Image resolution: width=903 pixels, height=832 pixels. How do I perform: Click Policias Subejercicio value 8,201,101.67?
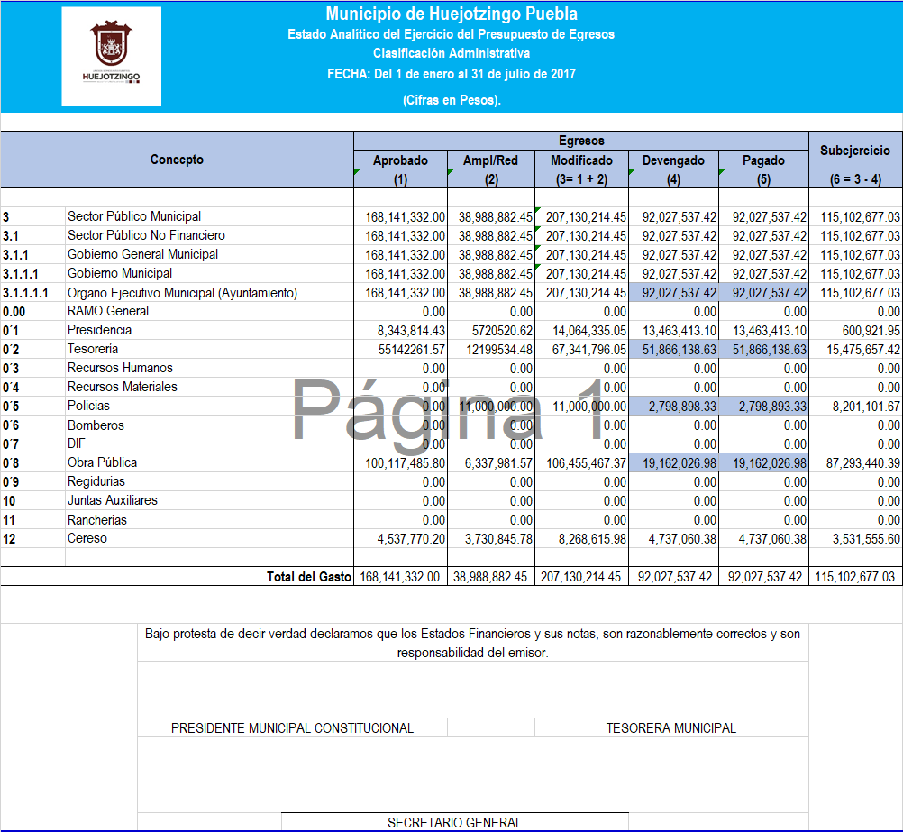(x=866, y=407)
